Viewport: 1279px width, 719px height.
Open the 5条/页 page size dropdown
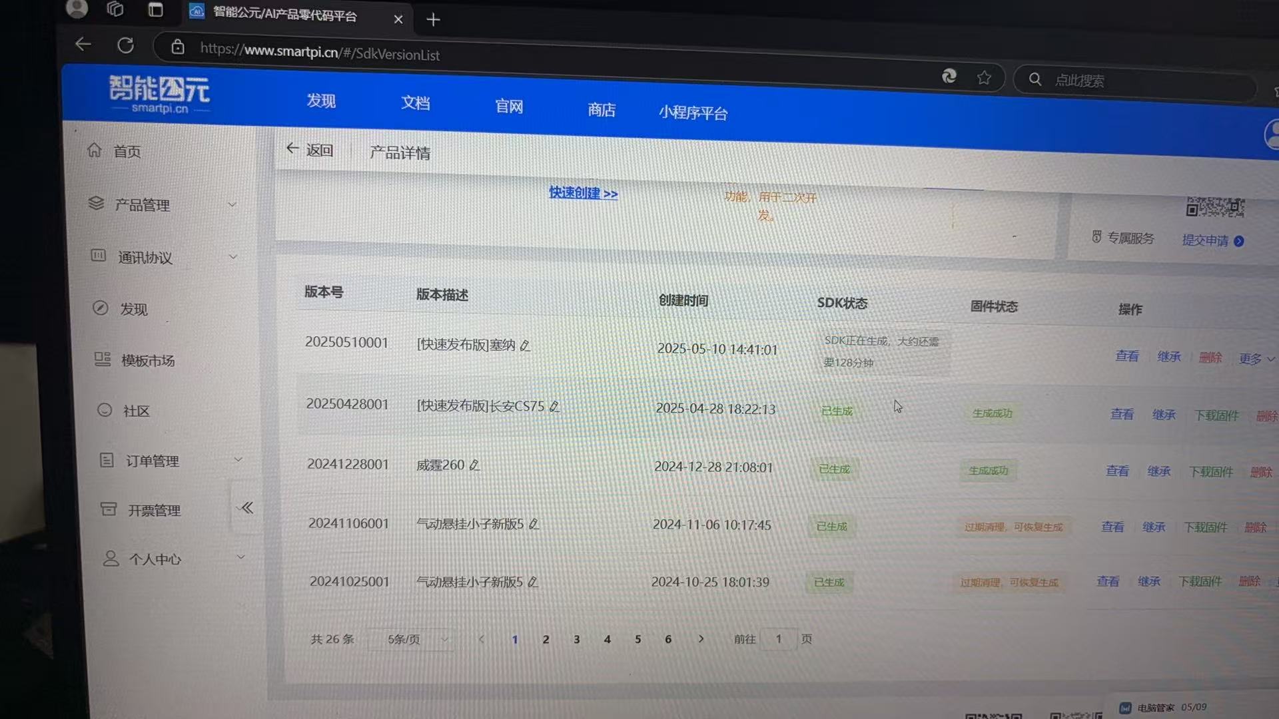coord(410,638)
